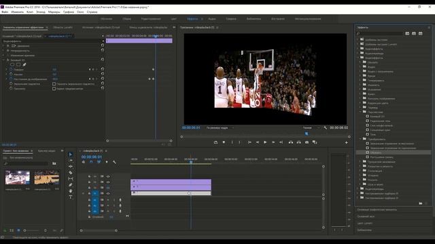Image resolution: width=435 pixels, height=244 pixels.
Task: Create ellipse mask for Basic 3D effect
Action: (x=12, y=64)
